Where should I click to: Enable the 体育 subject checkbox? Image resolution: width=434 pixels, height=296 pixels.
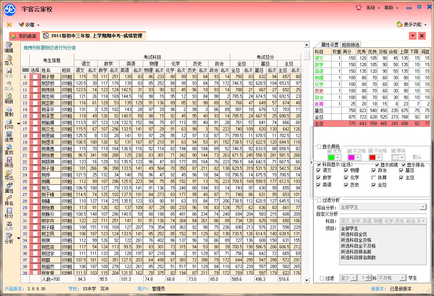point(374,178)
